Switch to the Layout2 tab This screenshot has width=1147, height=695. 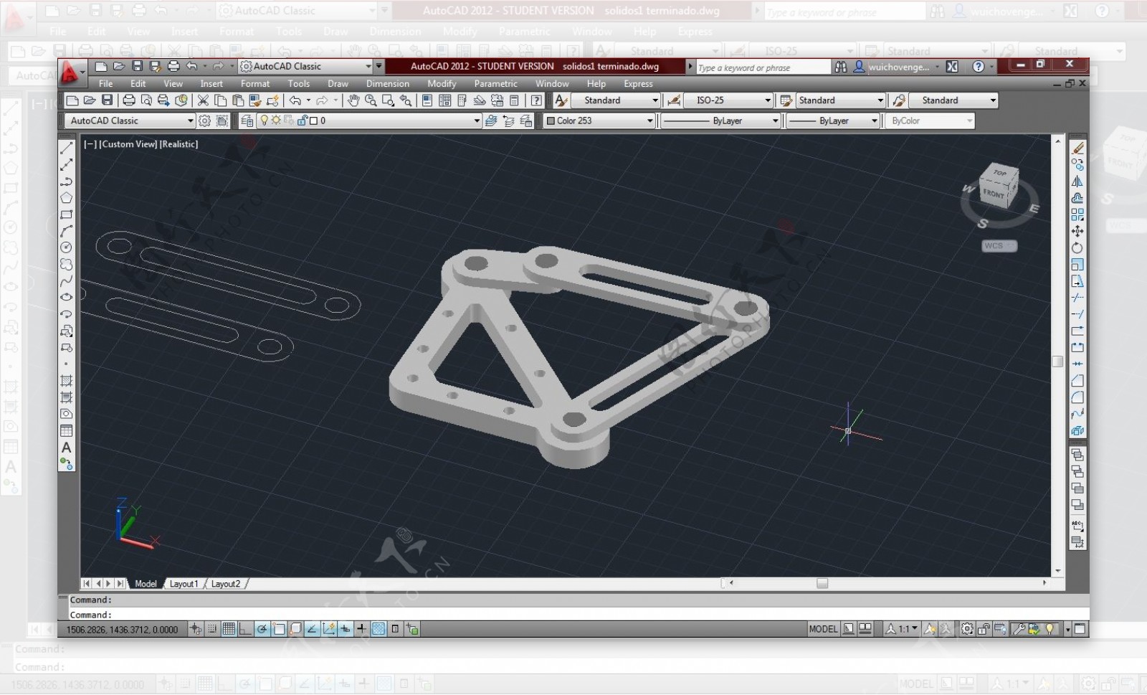[x=225, y=584]
